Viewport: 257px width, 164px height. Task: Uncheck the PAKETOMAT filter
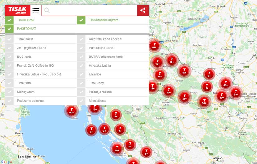pos(9,29)
